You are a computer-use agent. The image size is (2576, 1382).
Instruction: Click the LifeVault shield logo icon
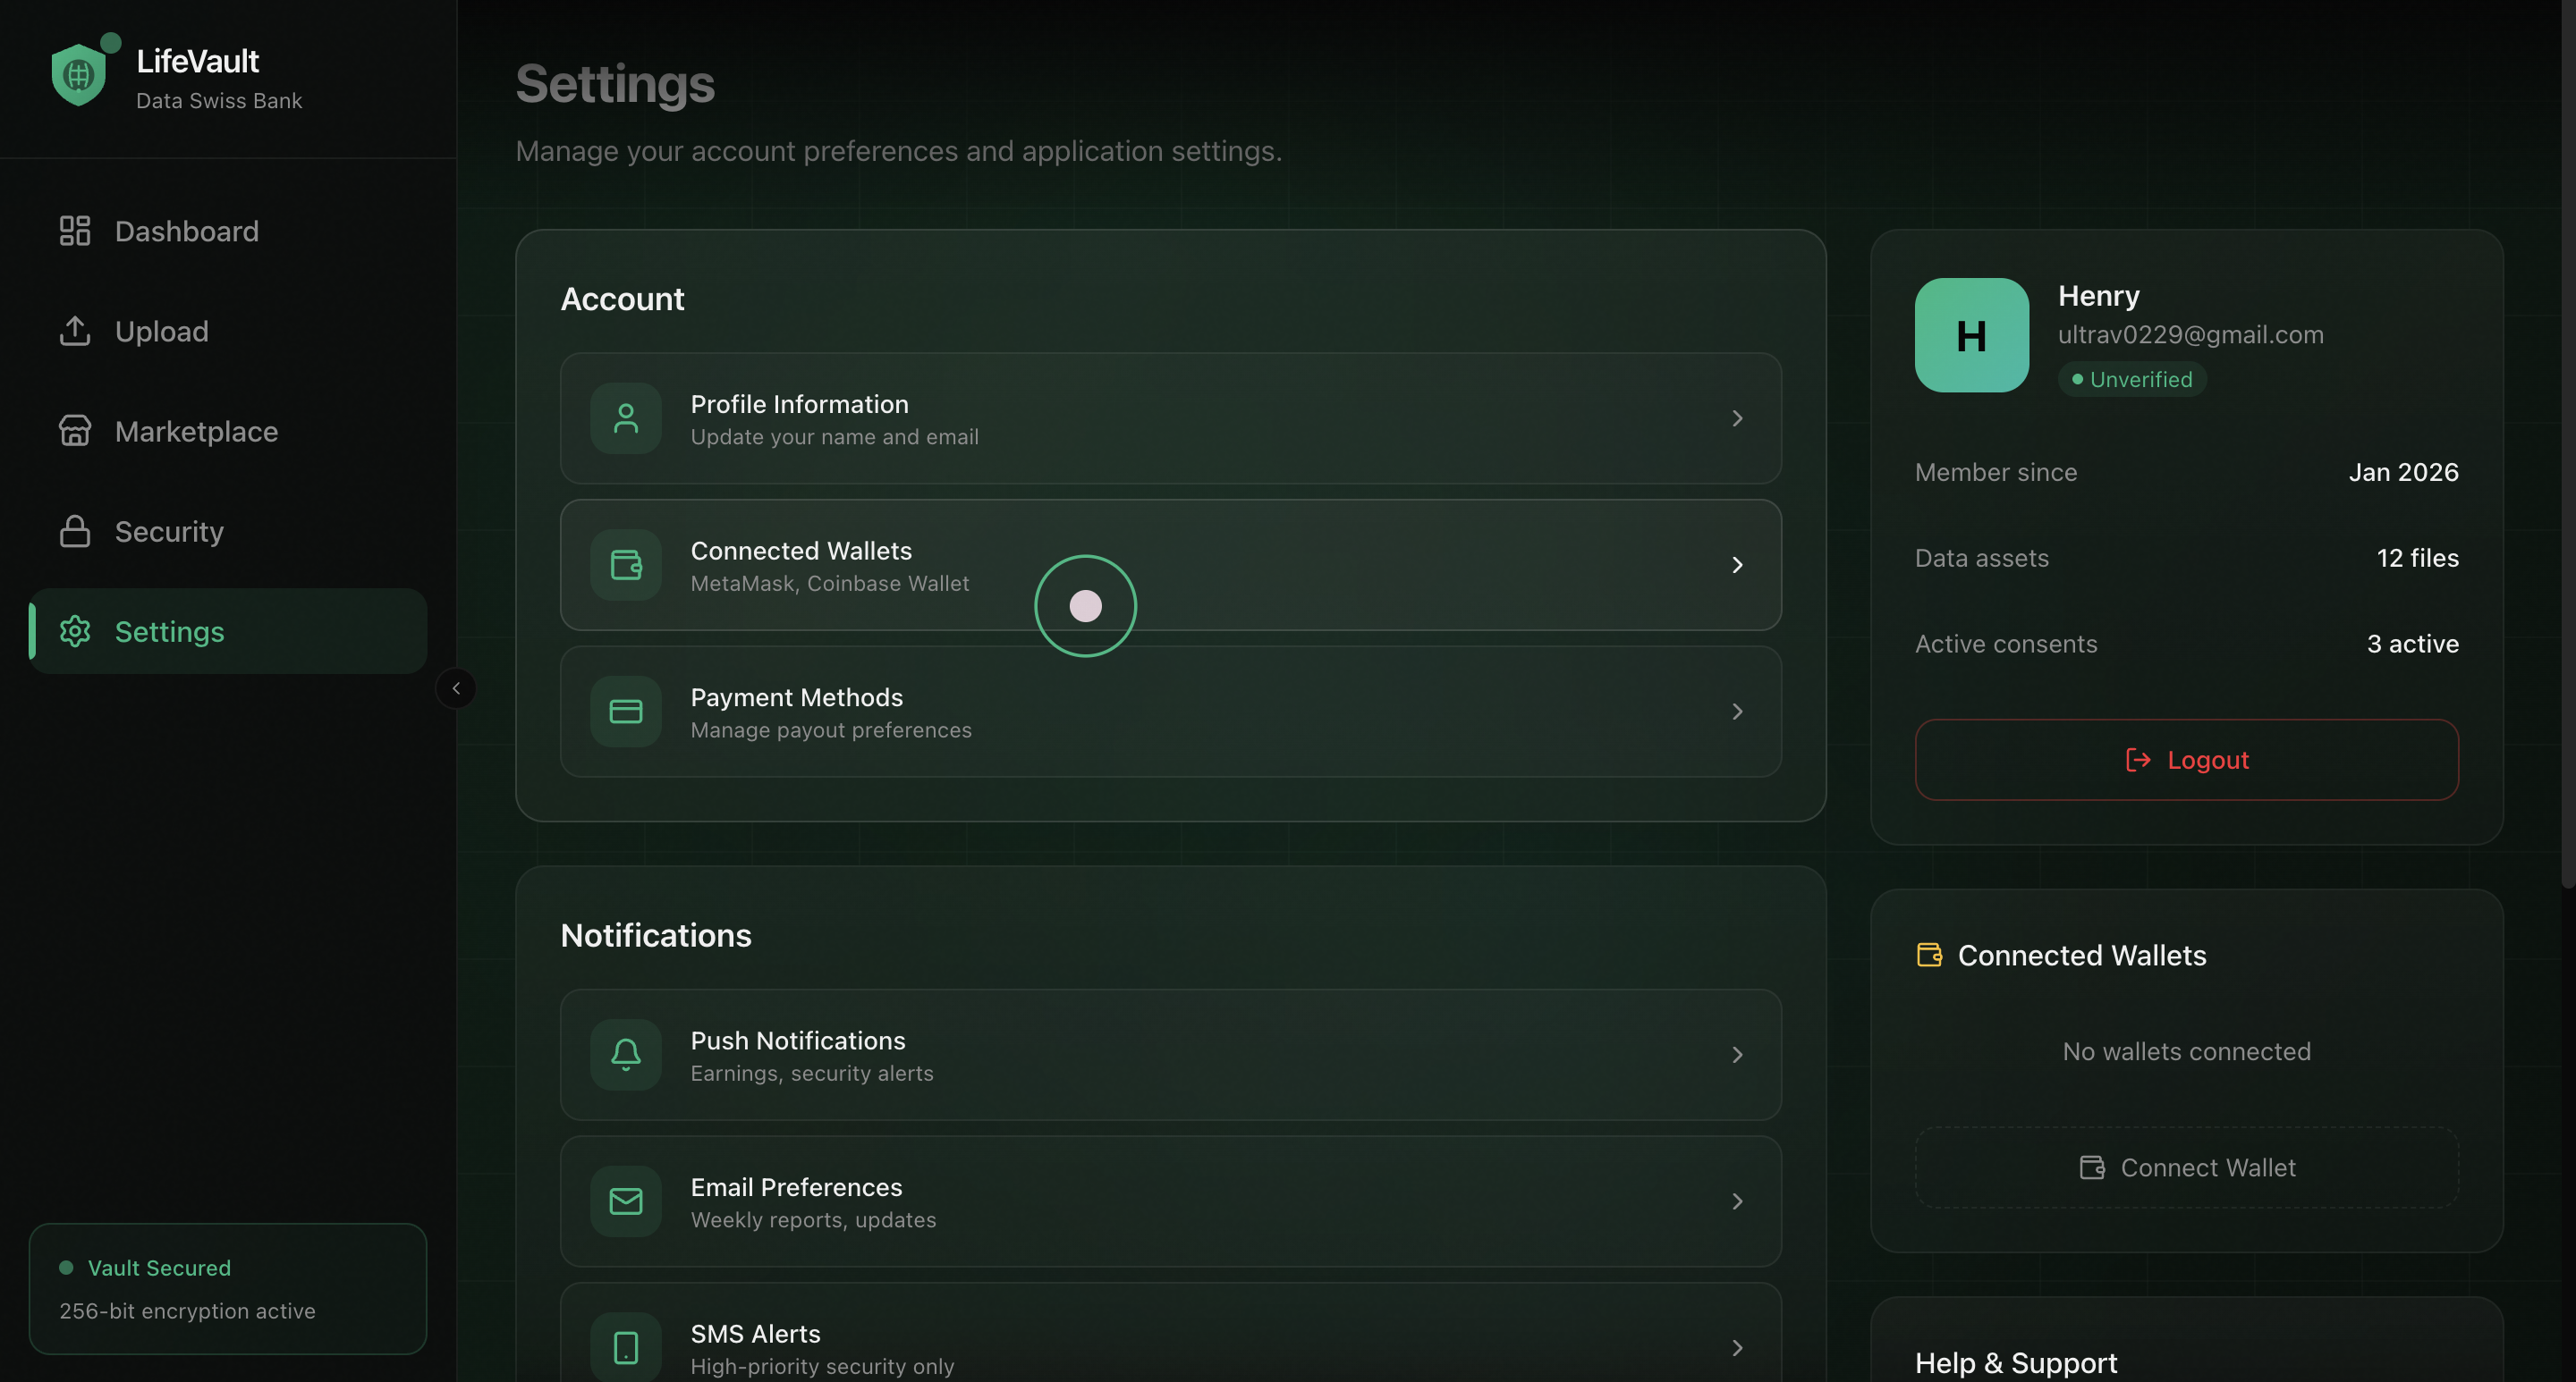point(79,75)
